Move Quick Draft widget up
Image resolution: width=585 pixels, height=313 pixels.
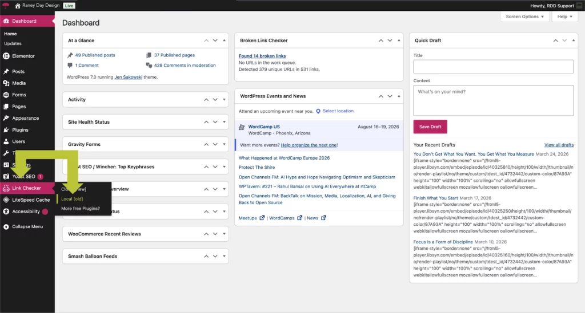click(x=555, y=40)
